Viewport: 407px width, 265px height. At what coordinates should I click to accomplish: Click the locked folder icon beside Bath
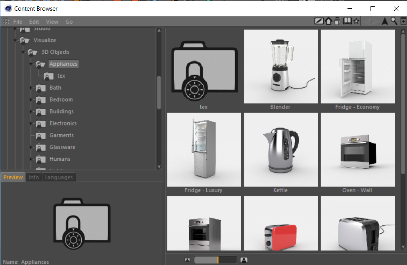[40, 88]
